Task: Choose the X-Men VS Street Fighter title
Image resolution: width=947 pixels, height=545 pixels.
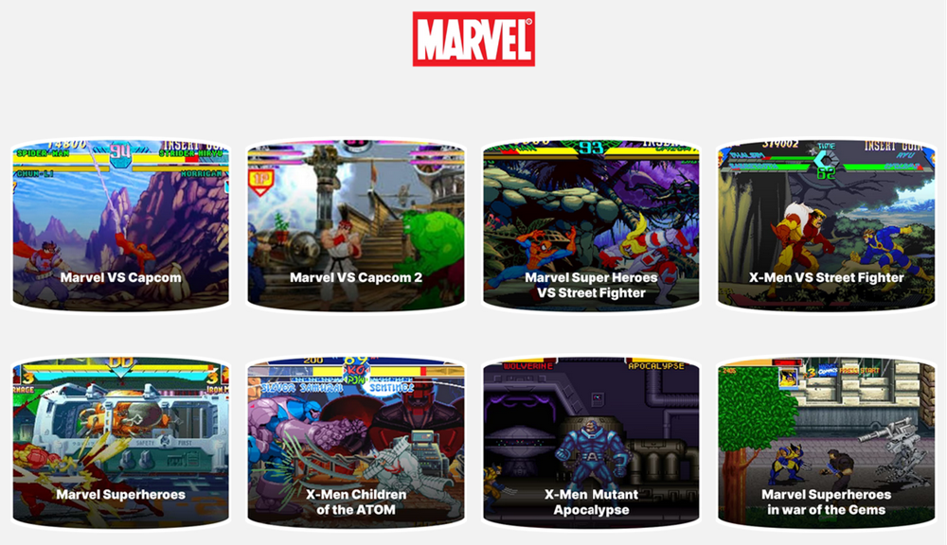Action: [x=826, y=277]
